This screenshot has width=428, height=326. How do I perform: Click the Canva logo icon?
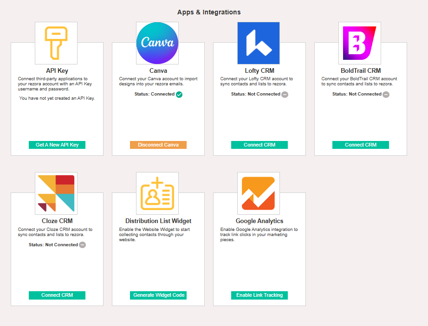(x=157, y=43)
